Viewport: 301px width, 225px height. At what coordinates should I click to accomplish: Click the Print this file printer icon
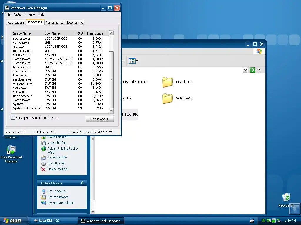[x=44, y=163]
